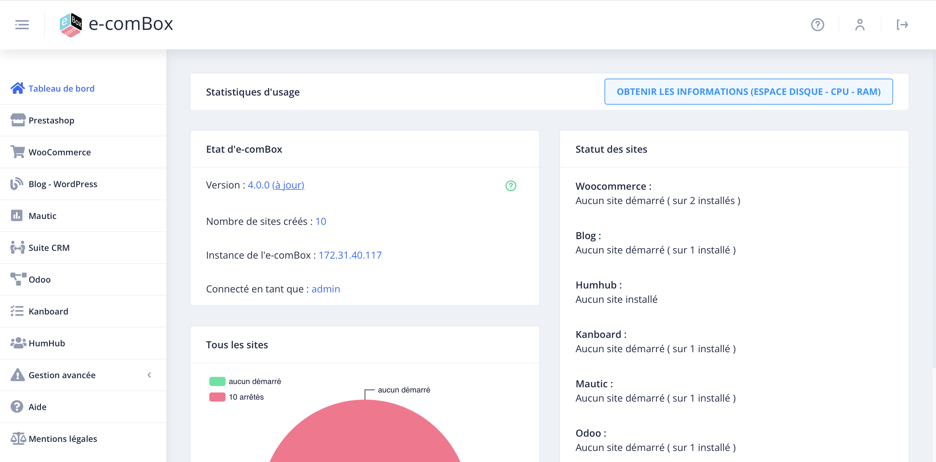Go to Blog - WordPress menu item
Screen dimensions: 936x462
coord(63,184)
